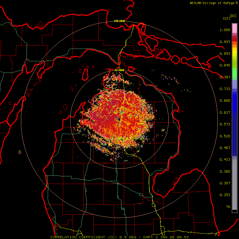Click the CORRELATION COEFFICIENT (CC) caption text

click(x=84, y=237)
